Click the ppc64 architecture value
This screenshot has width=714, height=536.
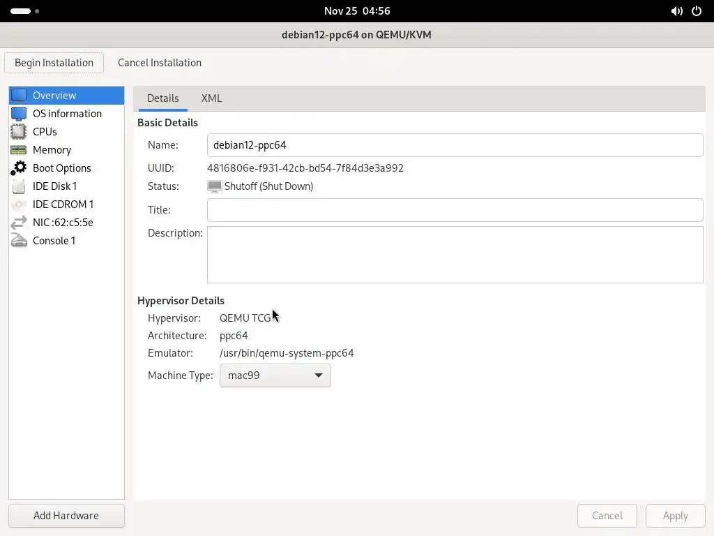pos(234,336)
